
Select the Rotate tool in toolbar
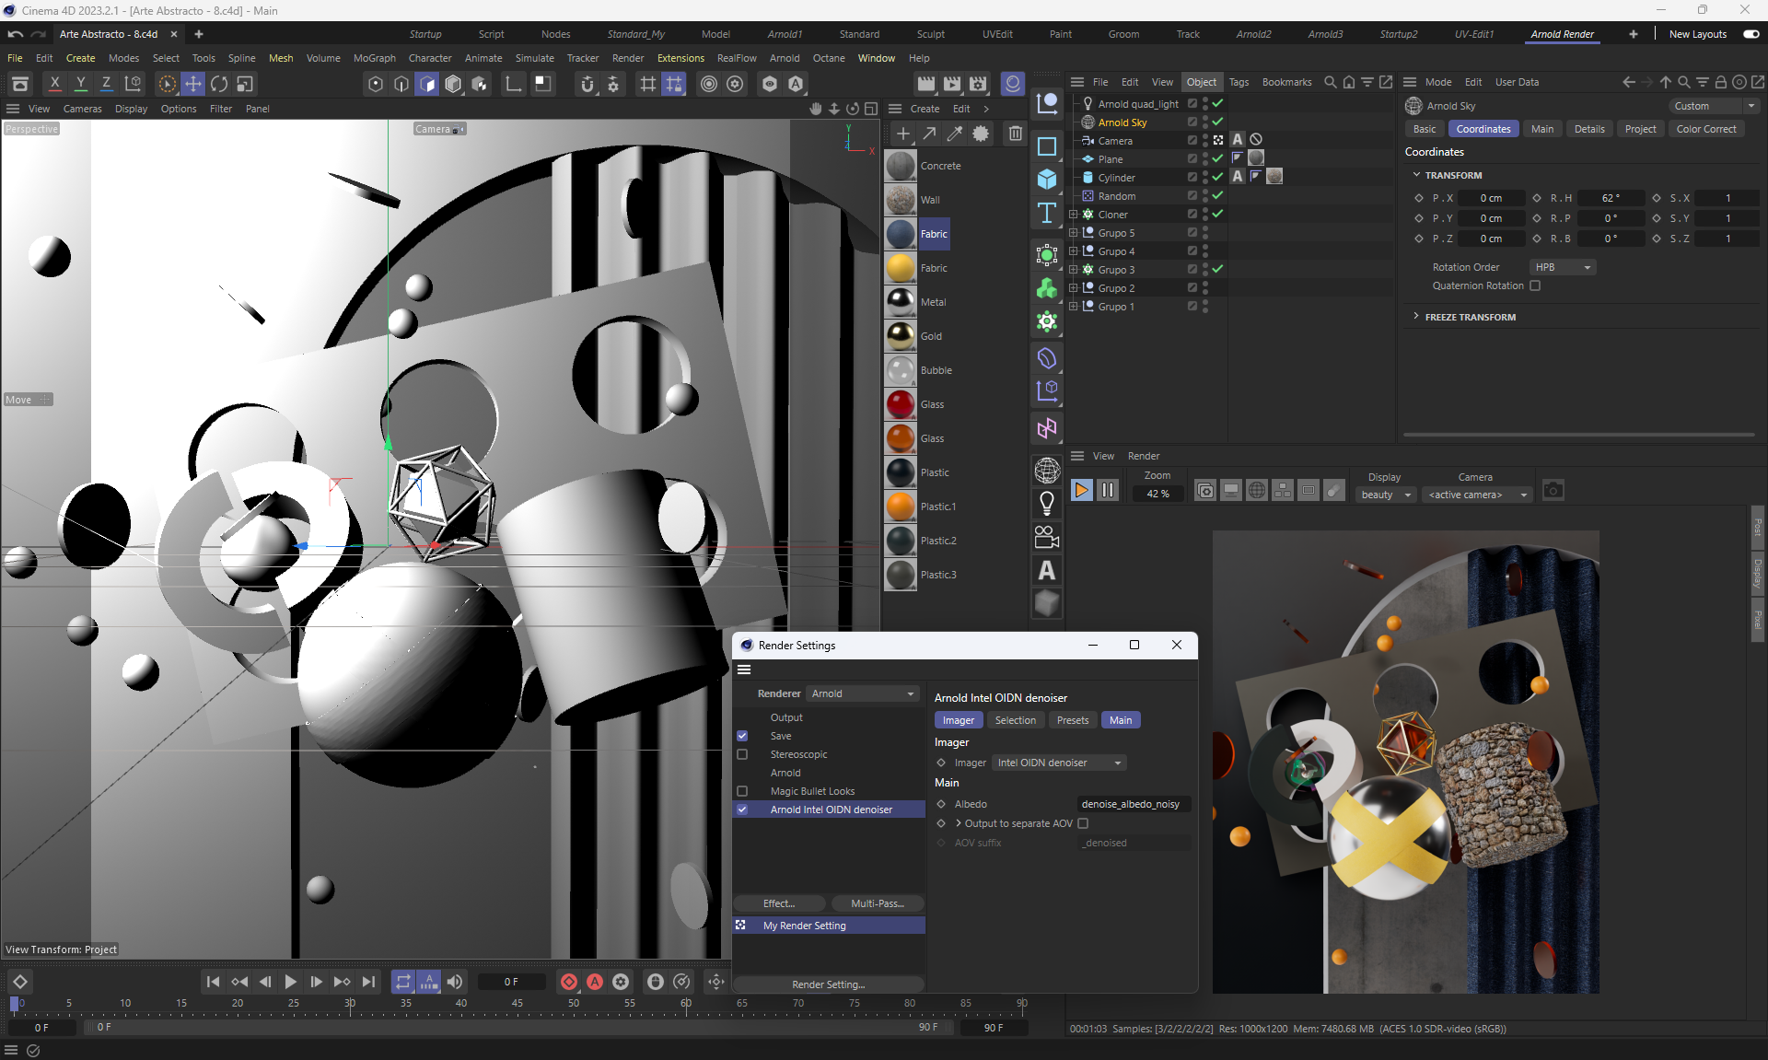[219, 84]
